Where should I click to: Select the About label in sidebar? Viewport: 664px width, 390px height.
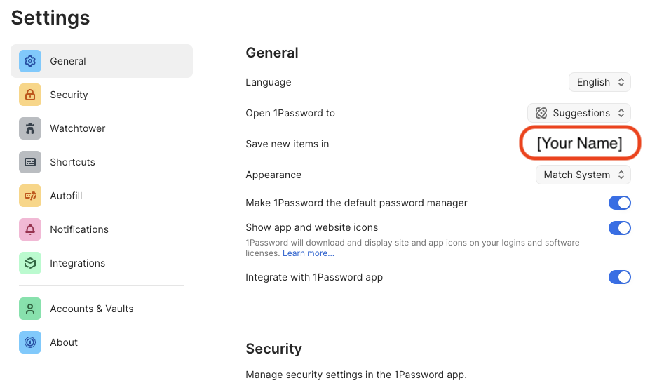coord(64,342)
